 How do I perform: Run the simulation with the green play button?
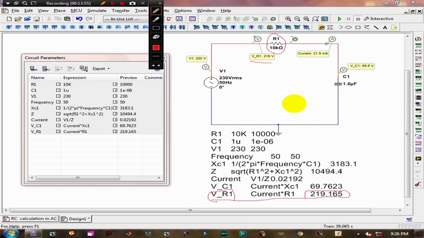pos(340,19)
